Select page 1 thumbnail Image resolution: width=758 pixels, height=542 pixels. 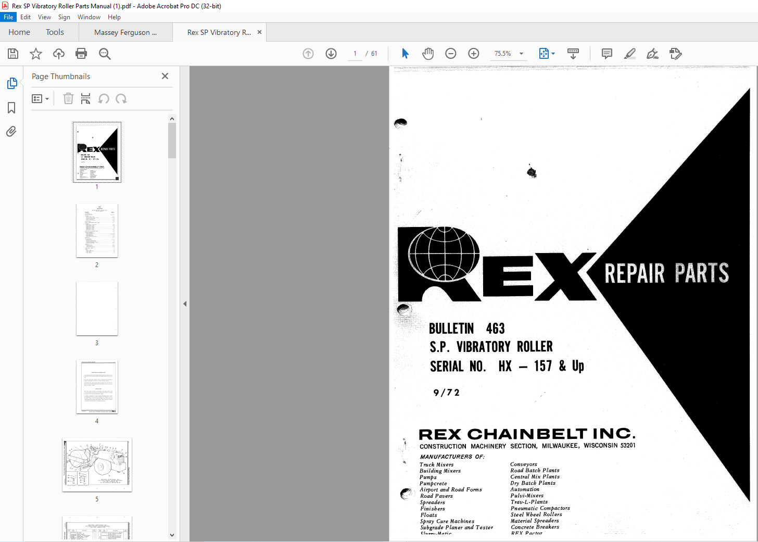pos(97,152)
